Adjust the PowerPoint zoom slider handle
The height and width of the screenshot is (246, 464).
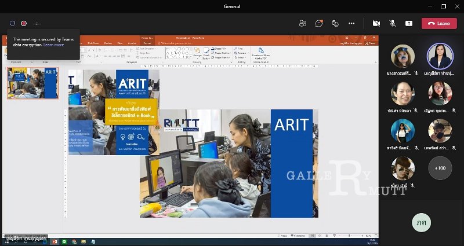[350, 236]
